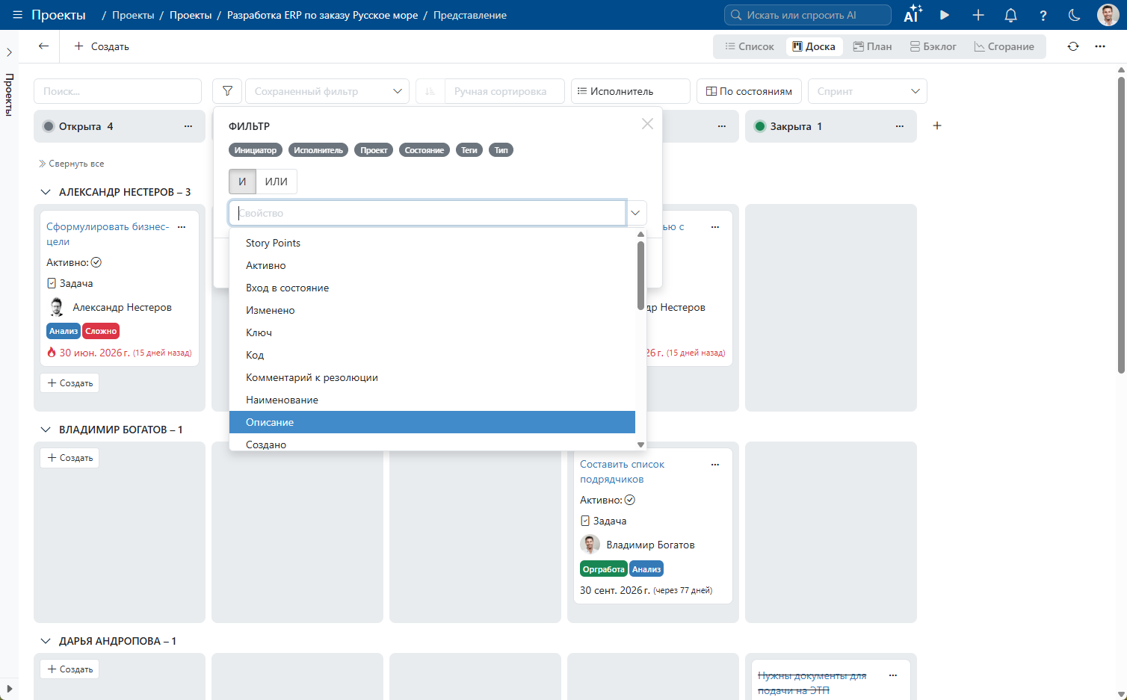Click the Инициатор filter chip
The image size is (1127, 700).
256,150
